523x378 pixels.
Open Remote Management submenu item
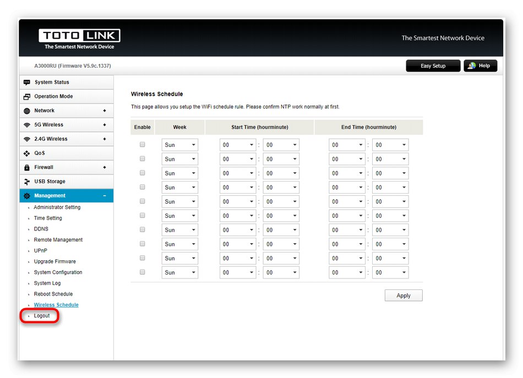[58, 240]
